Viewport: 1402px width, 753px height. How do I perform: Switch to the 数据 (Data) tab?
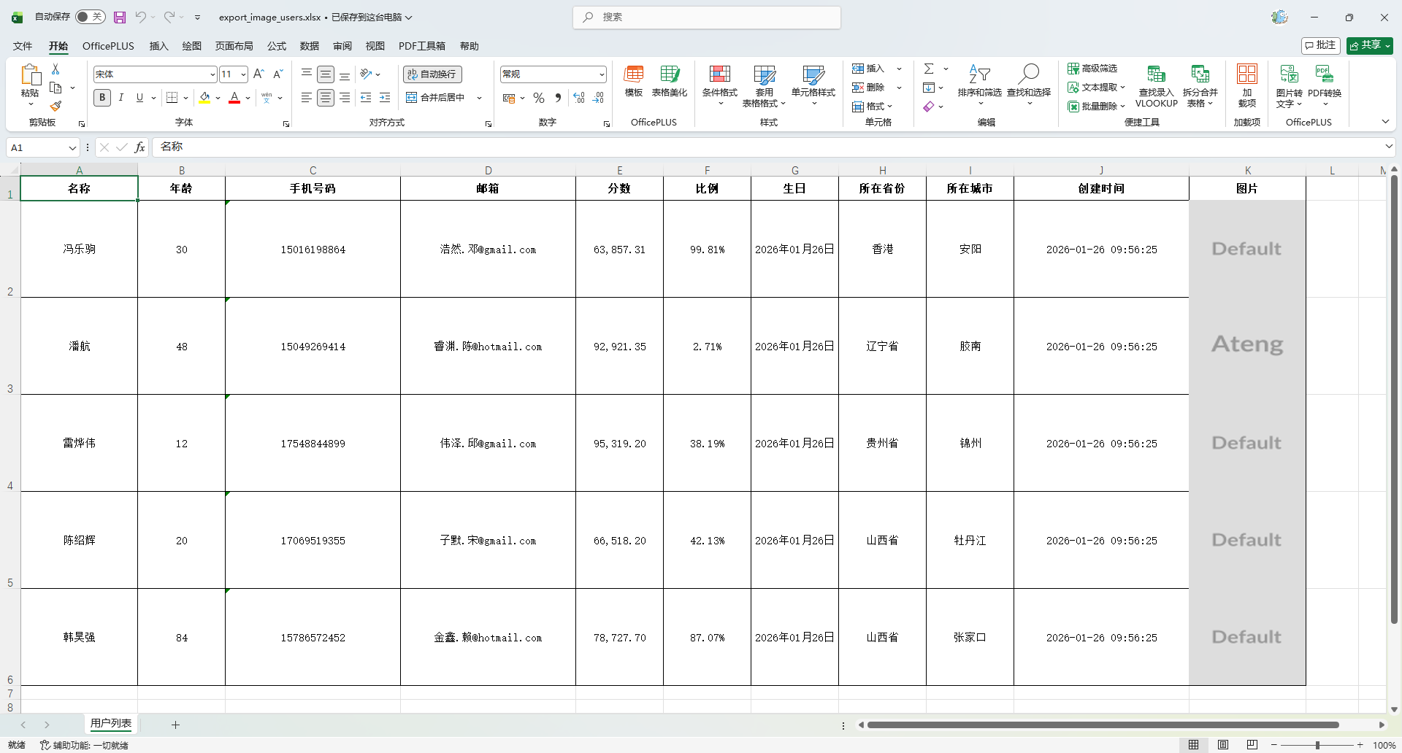tap(310, 46)
